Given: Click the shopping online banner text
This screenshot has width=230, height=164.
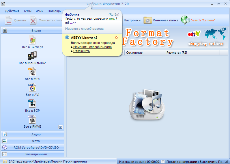Looking at the screenshot, I should [206, 44].
